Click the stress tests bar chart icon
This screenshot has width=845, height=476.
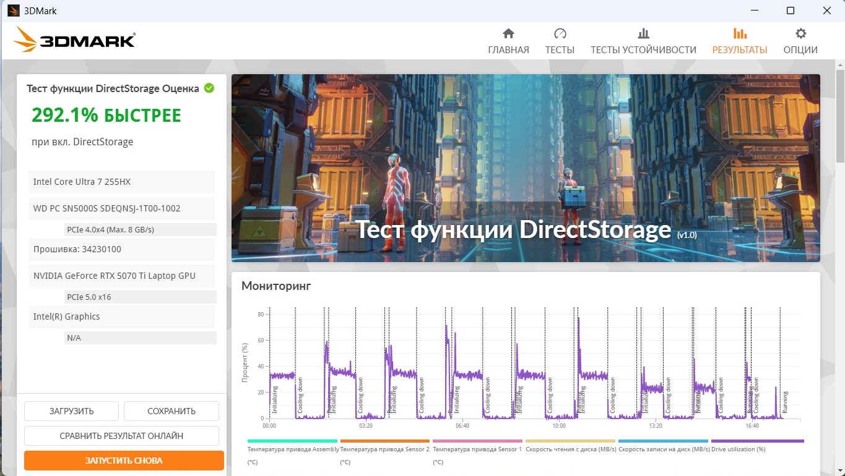click(643, 33)
